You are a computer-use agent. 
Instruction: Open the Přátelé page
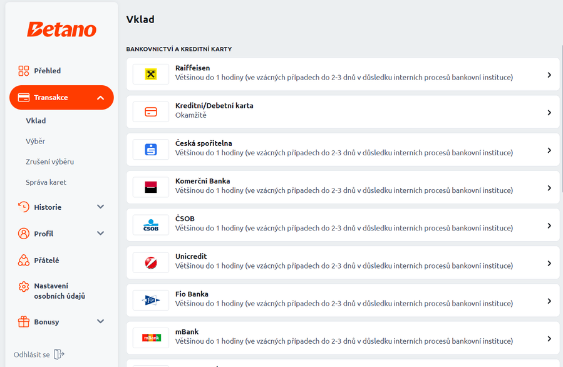[x=46, y=261]
